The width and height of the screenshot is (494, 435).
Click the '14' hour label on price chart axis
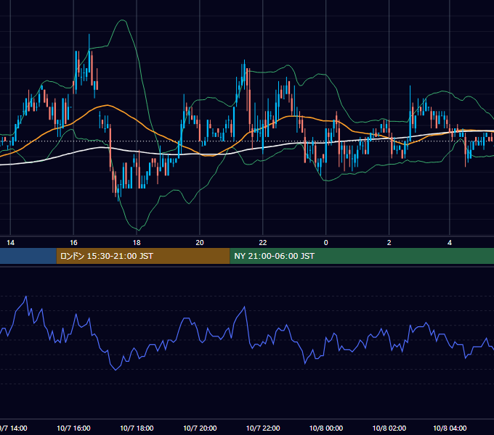[x=11, y=243]
